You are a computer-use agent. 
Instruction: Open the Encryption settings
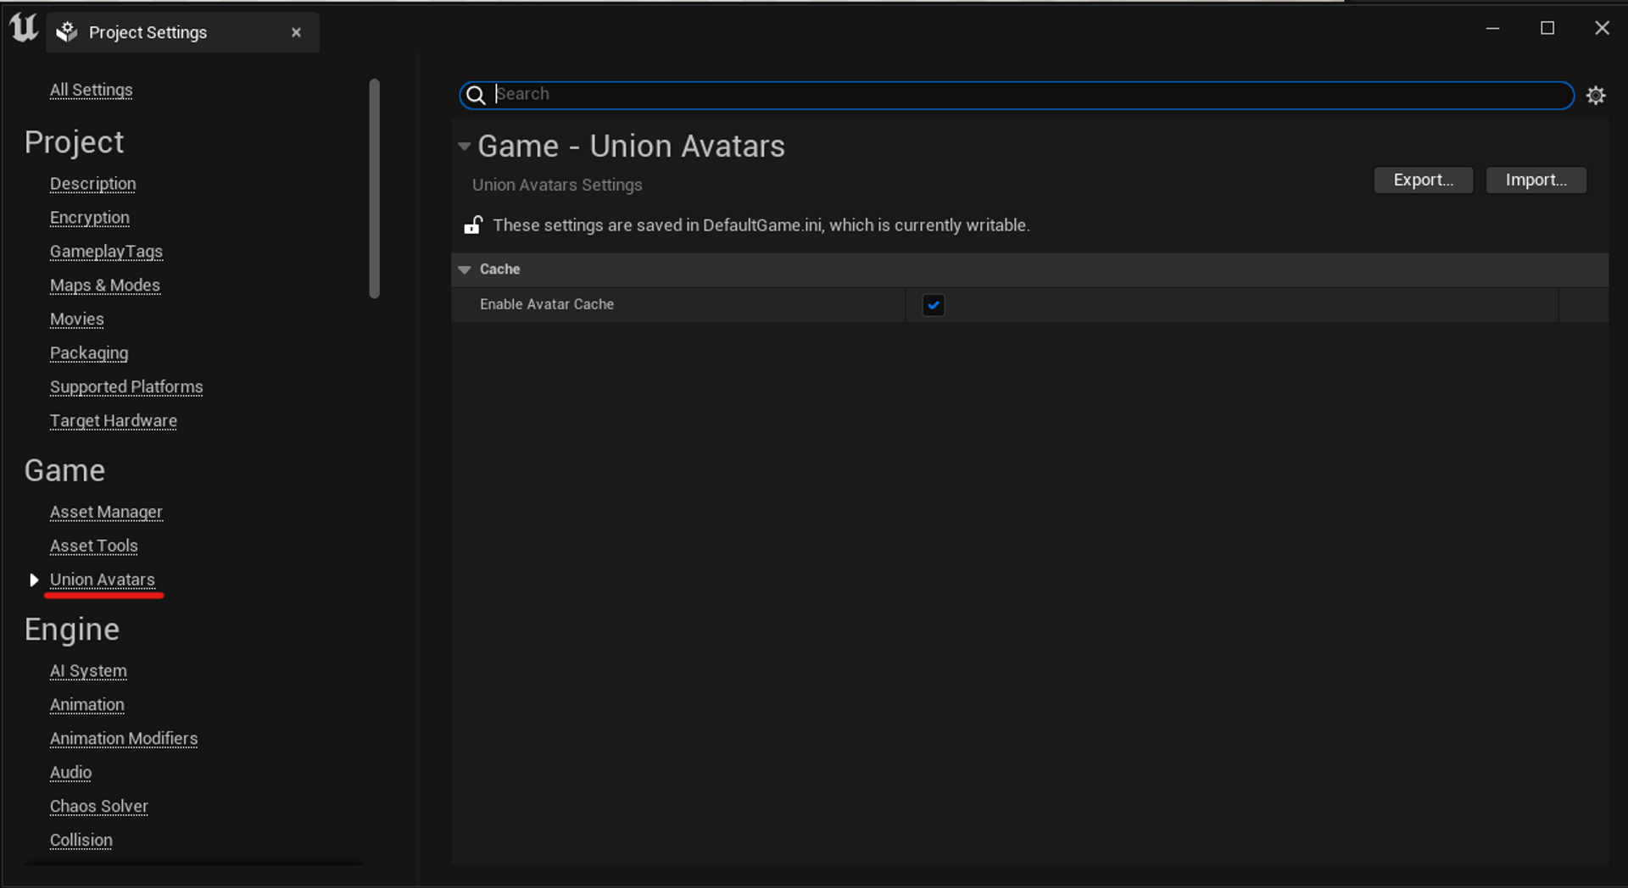click(x=89, y=218)
